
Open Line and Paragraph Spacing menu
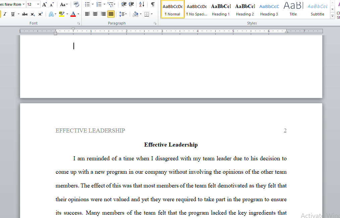[123, 14]
